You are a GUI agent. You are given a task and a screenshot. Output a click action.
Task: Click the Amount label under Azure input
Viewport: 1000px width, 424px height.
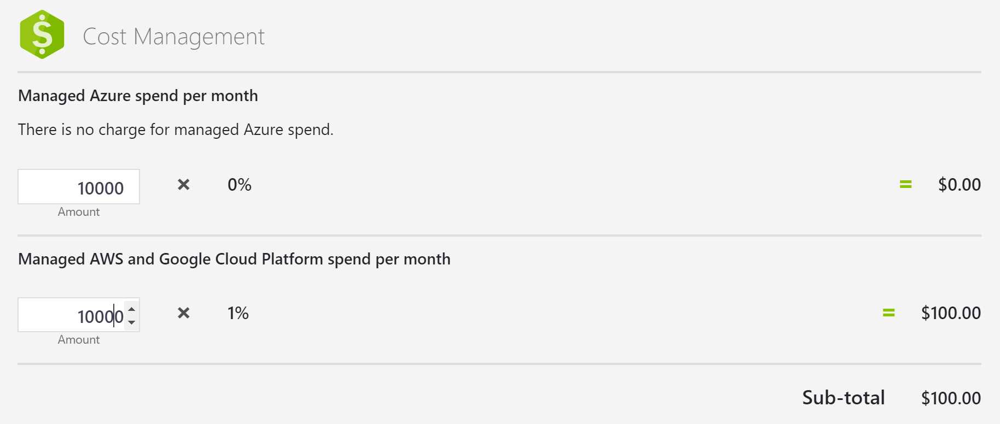click(x=78, y=212)
